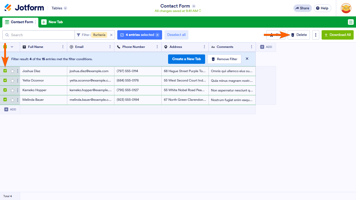356x200 pixels.
Task: Open the Contact Form title dropdown
Action: tap(194, 6)
